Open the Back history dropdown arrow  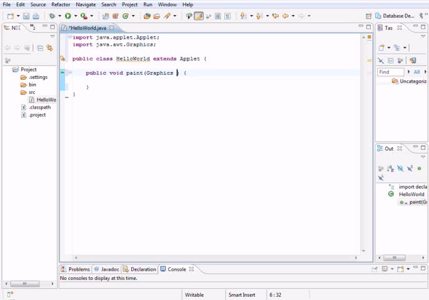(293, 16)
